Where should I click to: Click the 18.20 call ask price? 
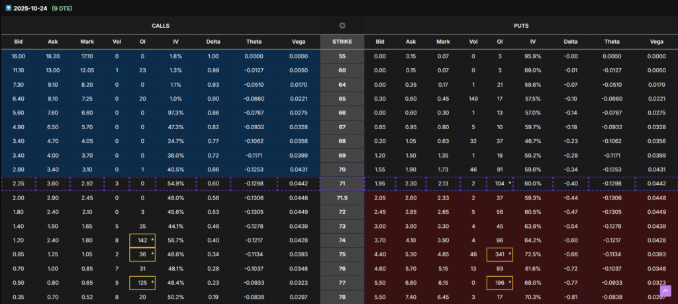(54, 56)
